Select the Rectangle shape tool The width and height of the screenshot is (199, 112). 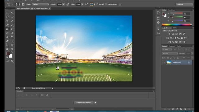click(x=12, y=45)
